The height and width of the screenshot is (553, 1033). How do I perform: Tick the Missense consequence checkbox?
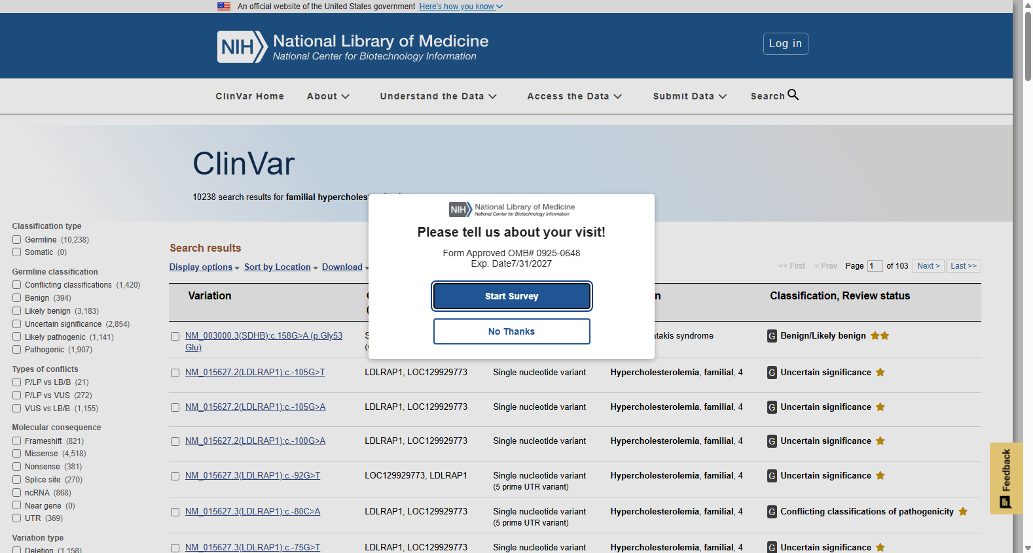(x=16, y=454)
